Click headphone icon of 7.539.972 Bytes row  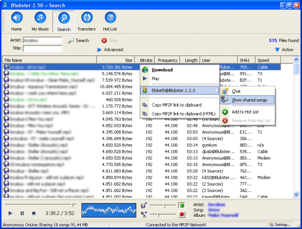pyautogui.click(x=6, y=80)
